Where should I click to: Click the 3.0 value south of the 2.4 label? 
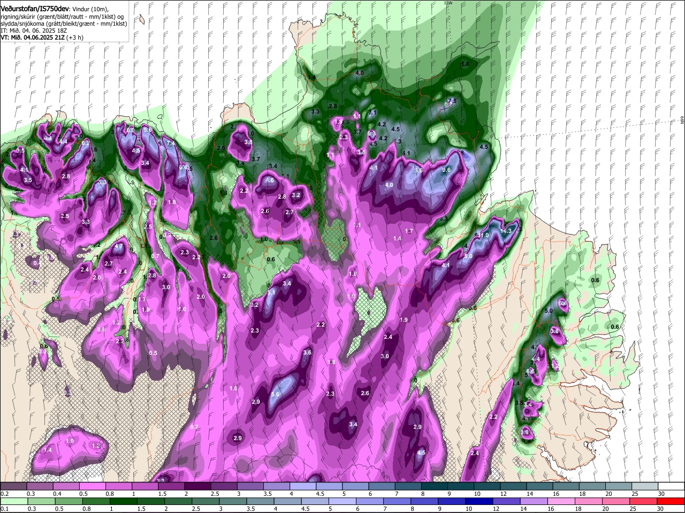pos(385,356)
